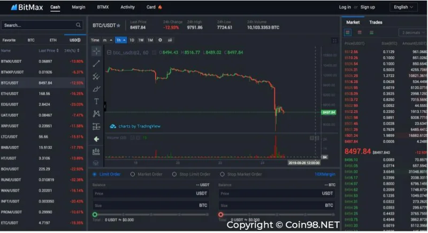The image size is (428, 233).
Task: Click the Sign up link
Action: (x=368, y=7)
